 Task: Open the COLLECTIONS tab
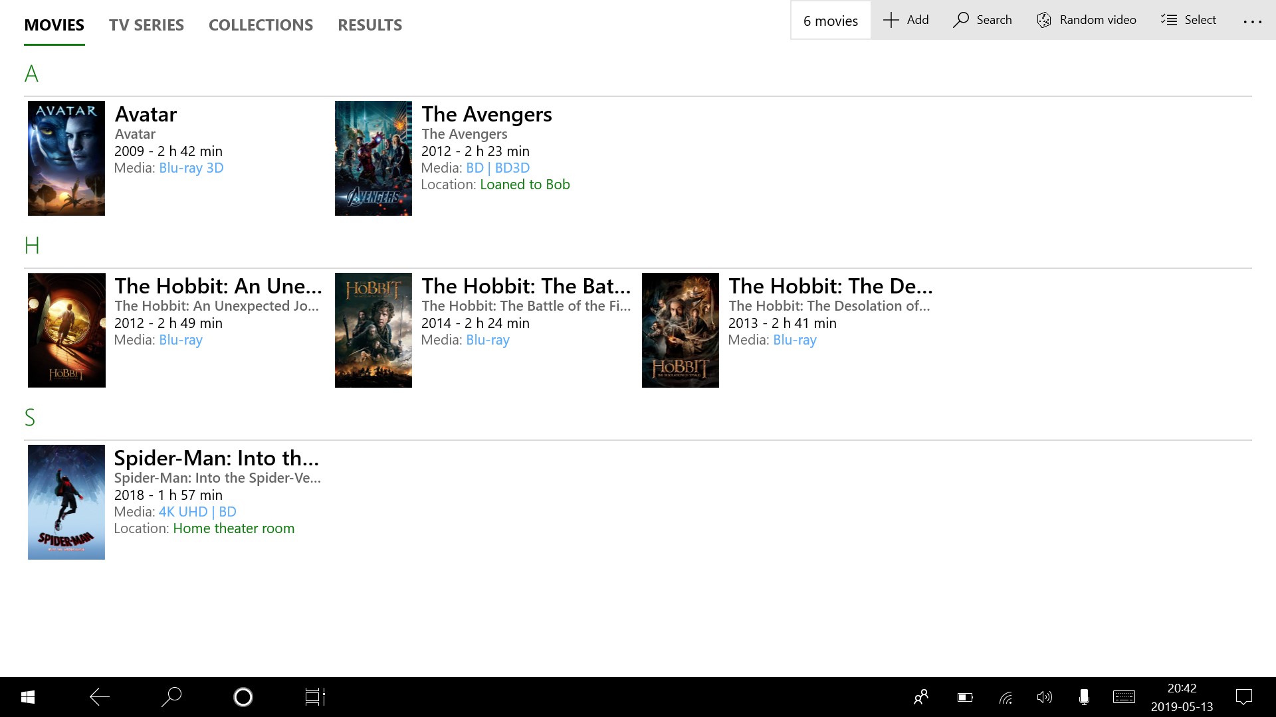click(261, 25)
